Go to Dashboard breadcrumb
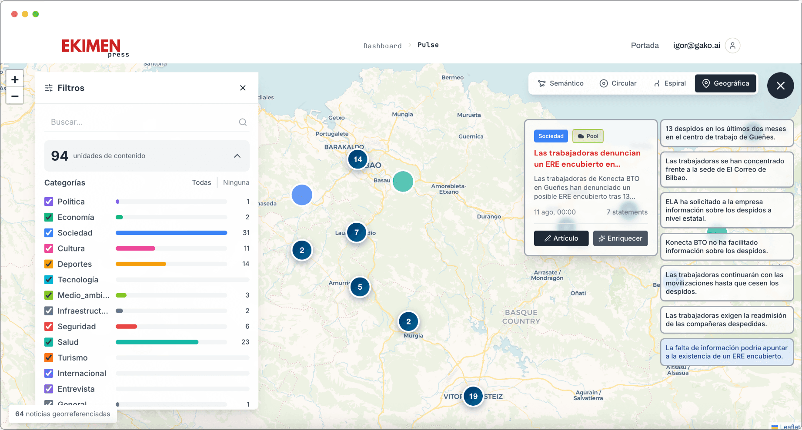This screenshot has width=802, height=430. coord(383,46)
